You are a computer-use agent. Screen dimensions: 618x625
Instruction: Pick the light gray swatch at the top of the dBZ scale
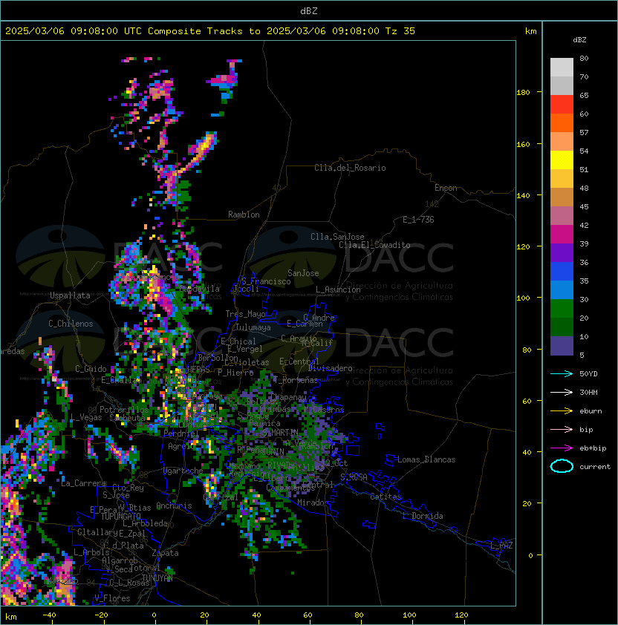562,67
